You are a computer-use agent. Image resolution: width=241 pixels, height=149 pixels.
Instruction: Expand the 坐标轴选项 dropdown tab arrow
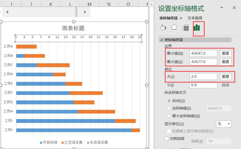(181, 18)
